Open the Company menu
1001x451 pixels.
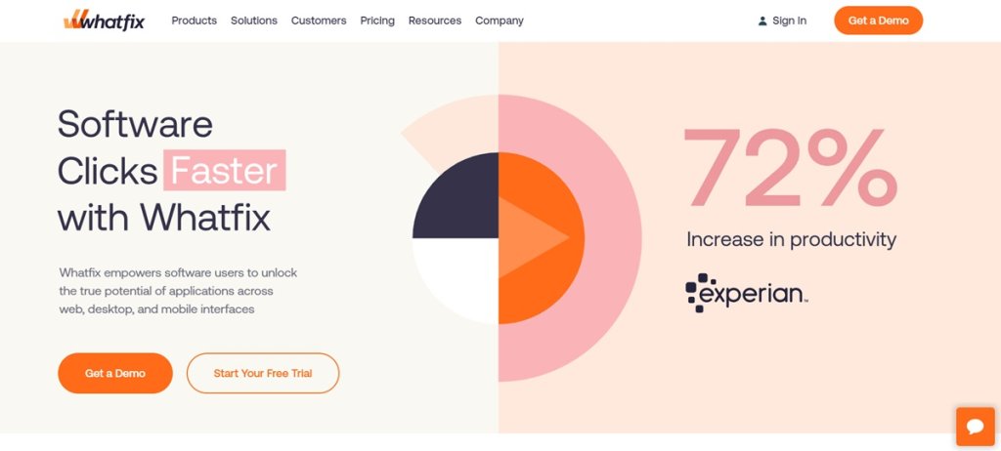point(500,20)
